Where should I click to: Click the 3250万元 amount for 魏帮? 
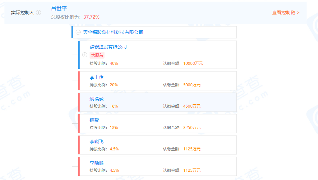click(x=192, y=128)
